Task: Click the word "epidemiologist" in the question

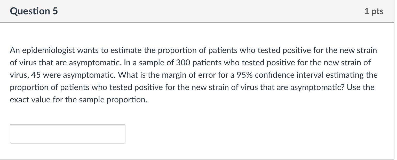Action: click(x=48, y=50)
